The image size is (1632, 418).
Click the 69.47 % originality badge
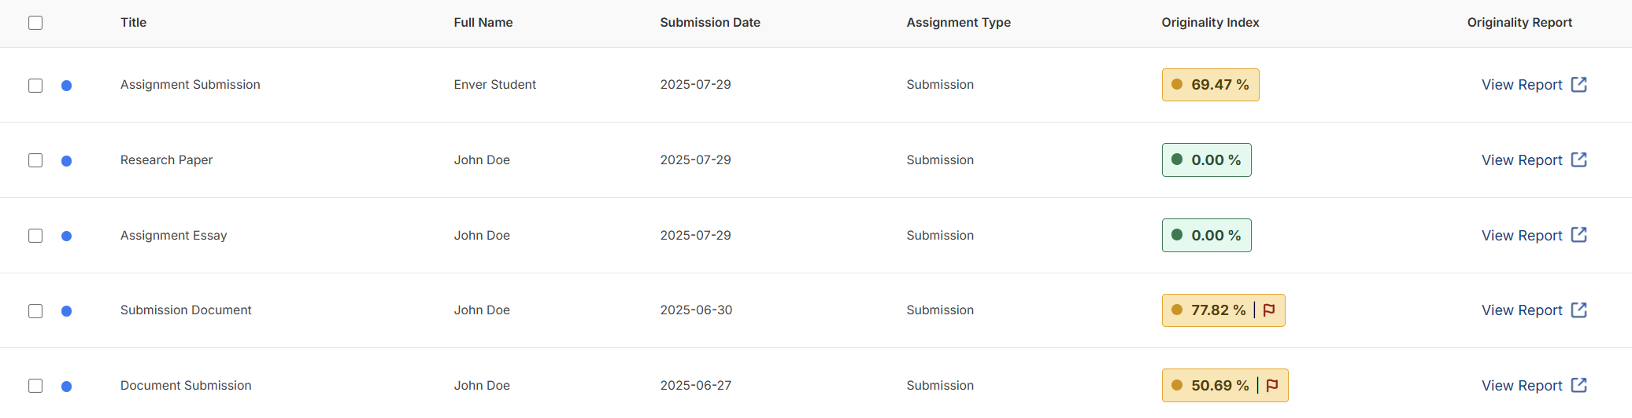pyautogui.click(x=1210, y=85)
